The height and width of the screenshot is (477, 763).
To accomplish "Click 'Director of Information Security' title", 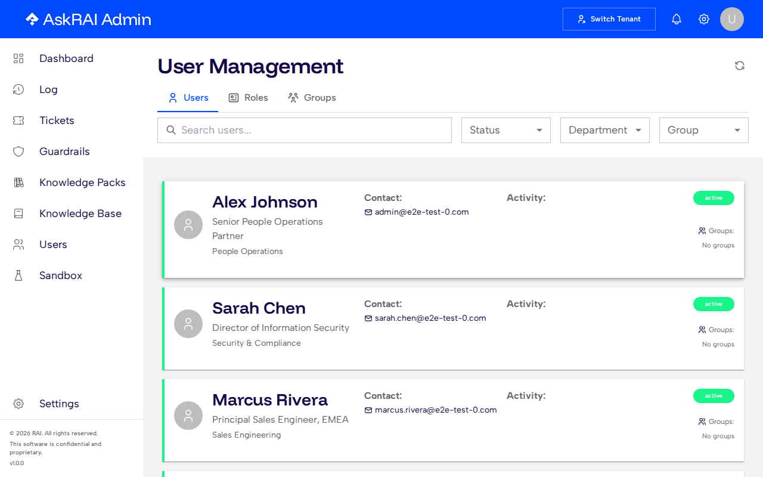I will click(281, 328).
